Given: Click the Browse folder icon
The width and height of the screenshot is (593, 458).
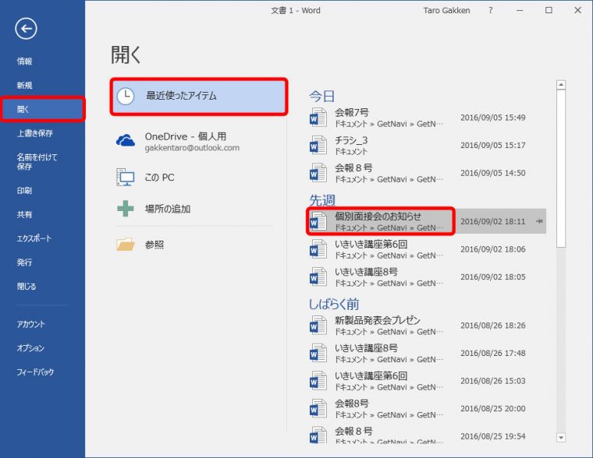Looking at the screenshot, I should pos(125,245).
